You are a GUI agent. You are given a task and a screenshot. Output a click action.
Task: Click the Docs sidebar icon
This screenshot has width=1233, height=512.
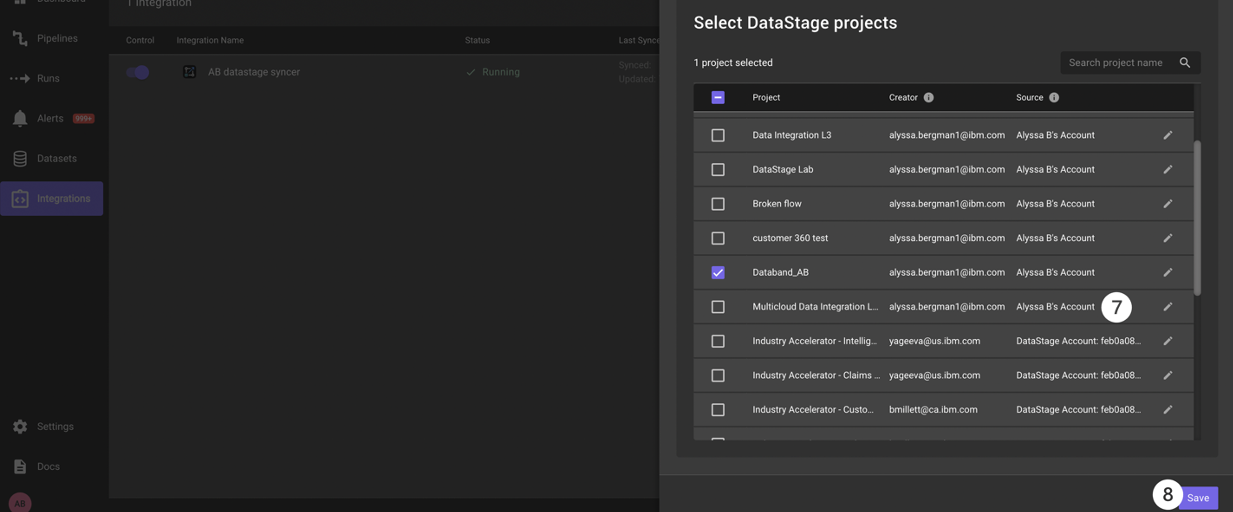point(19,466)
